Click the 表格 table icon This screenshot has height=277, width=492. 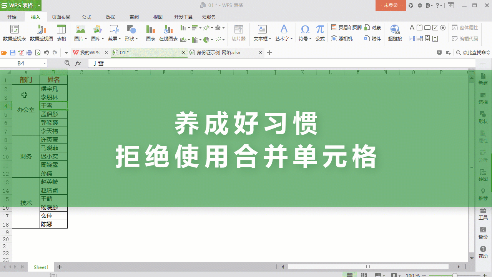pos(61,33)
